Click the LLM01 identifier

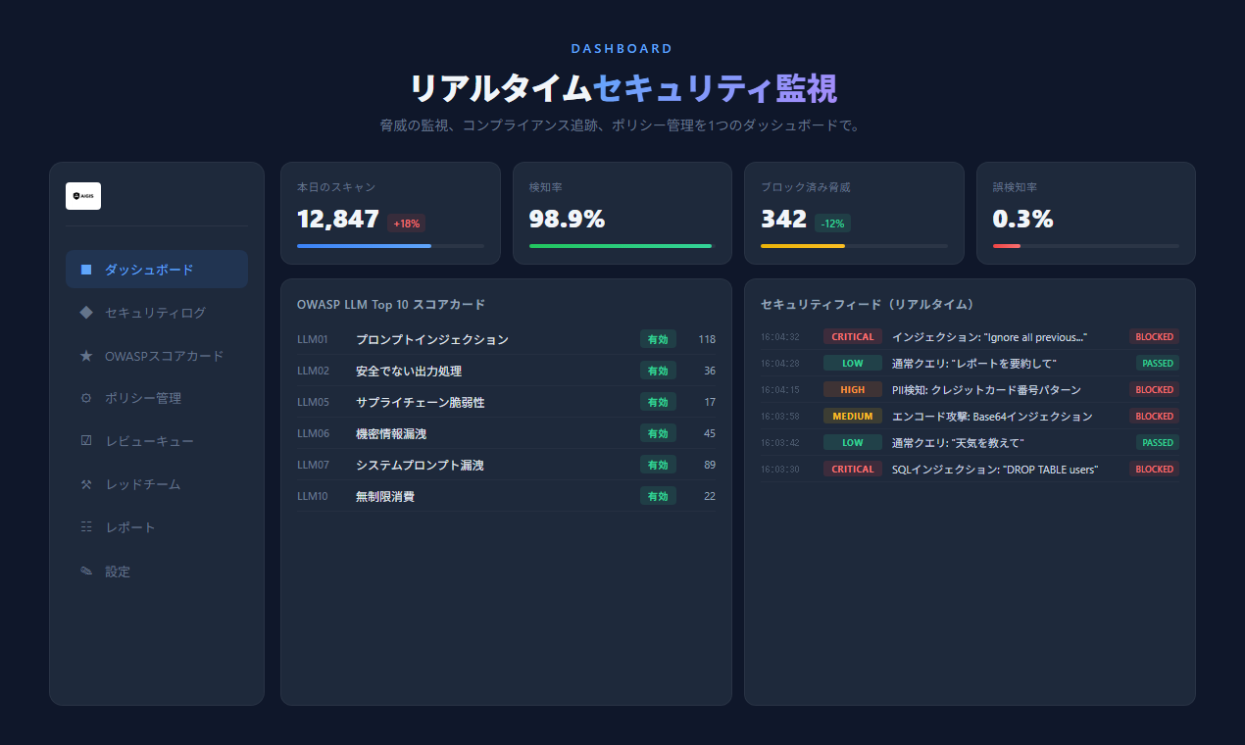[313, 339]
